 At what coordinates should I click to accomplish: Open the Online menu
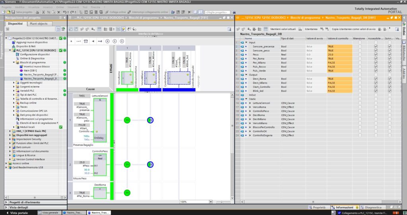click(60, 7)
